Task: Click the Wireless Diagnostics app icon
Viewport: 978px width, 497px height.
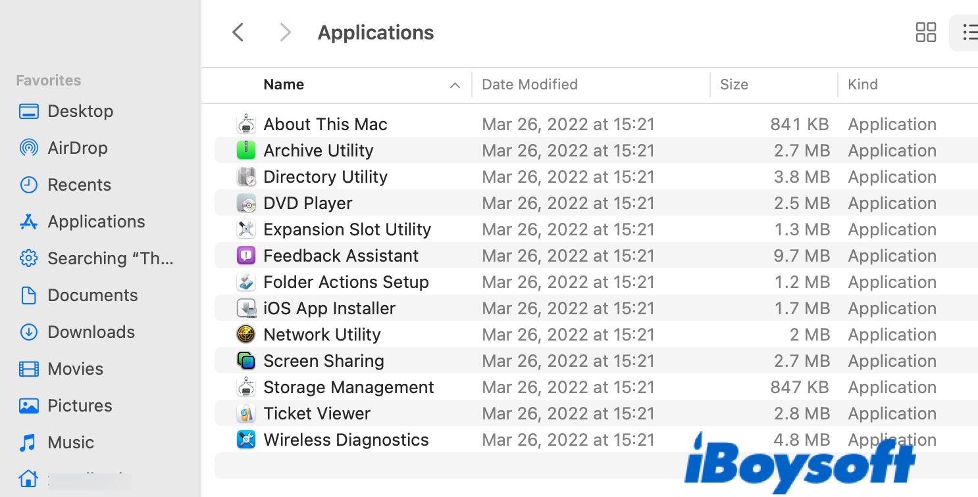Action: (x=245, y=440)
